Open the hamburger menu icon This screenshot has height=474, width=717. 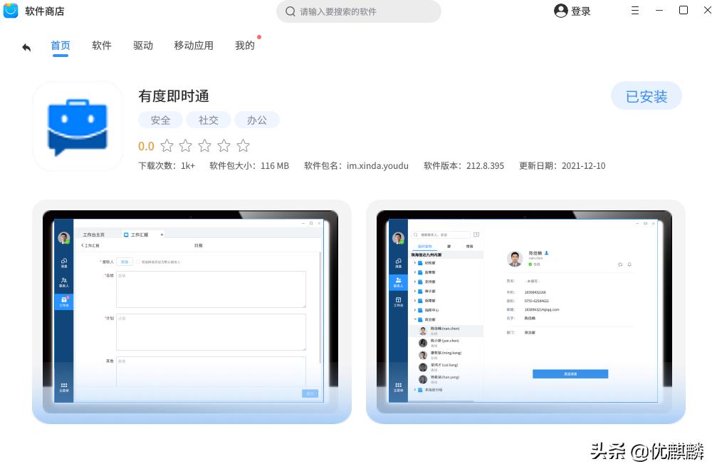(635, 11)
